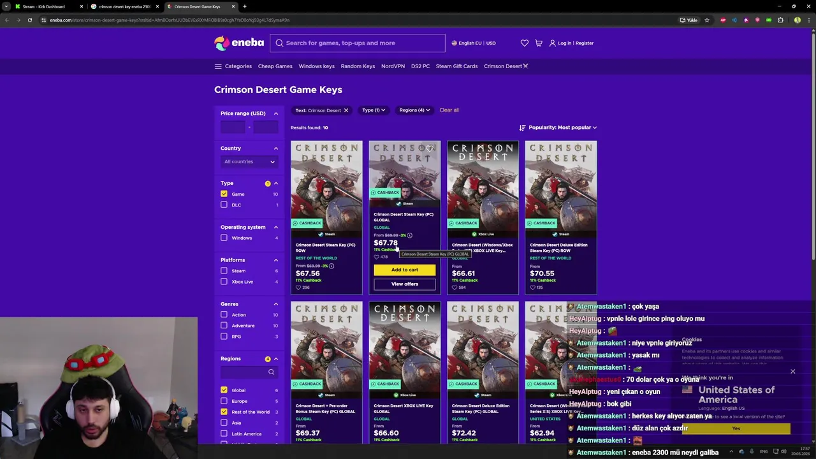
Task: Collapse the Operating system section
Action: click(276, 227)
